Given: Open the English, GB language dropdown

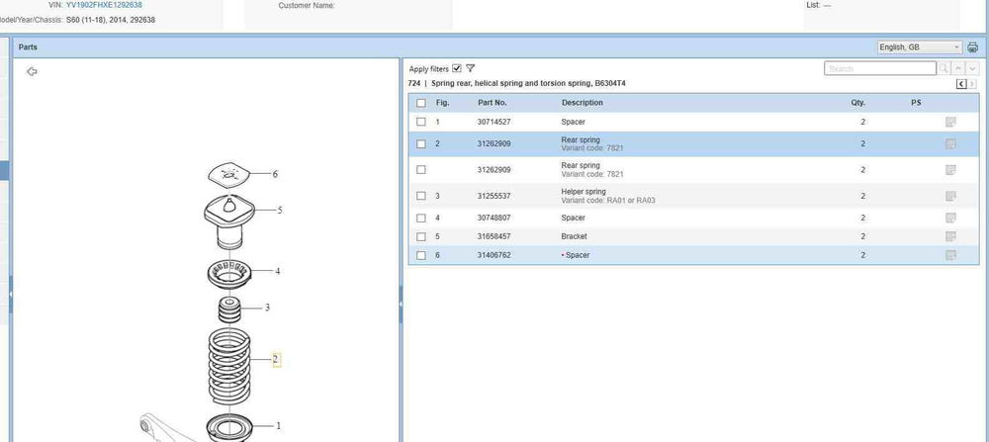Looking at the screenshot, I should [x=920, y=47].
